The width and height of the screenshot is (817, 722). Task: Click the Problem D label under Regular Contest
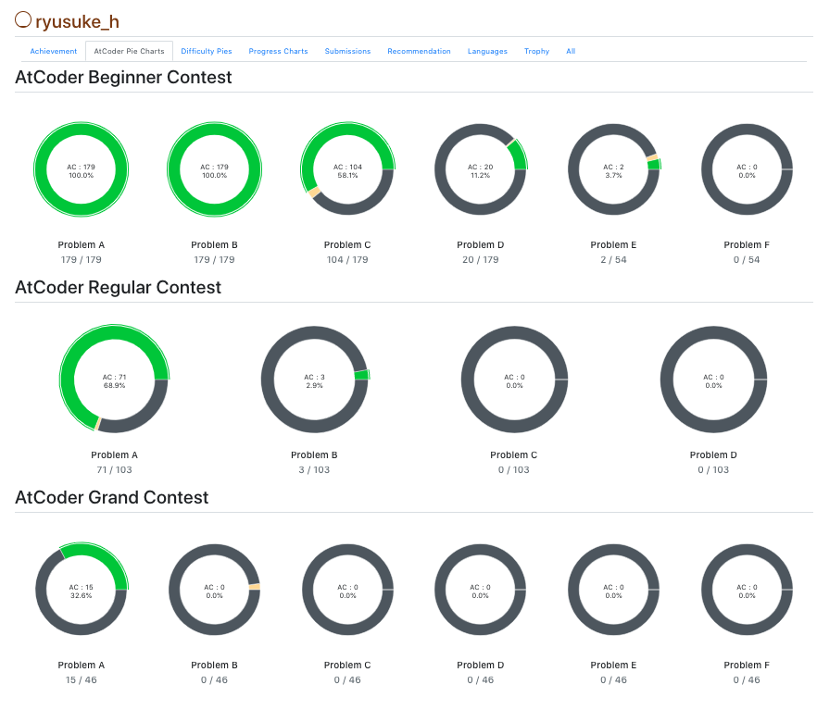[x=713, y=455]
